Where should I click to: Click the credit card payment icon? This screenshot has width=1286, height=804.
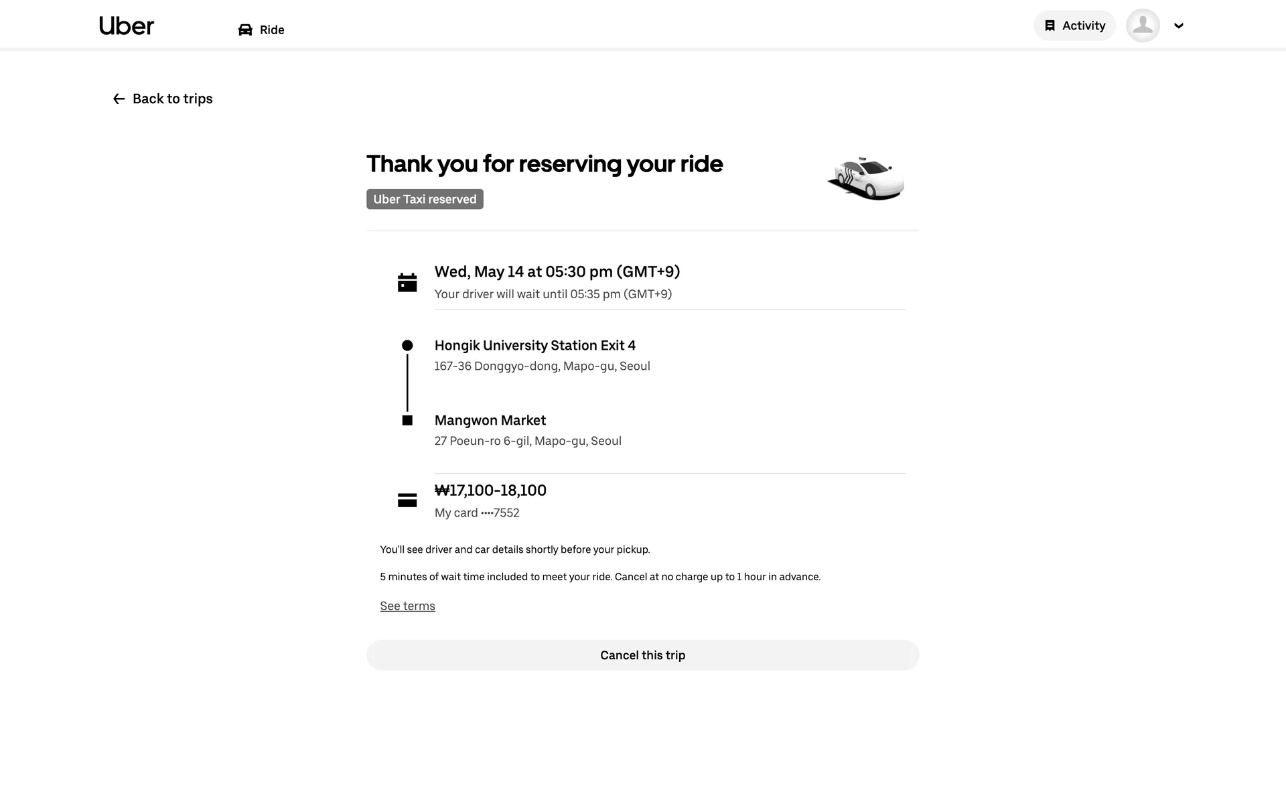click(407, 500)
